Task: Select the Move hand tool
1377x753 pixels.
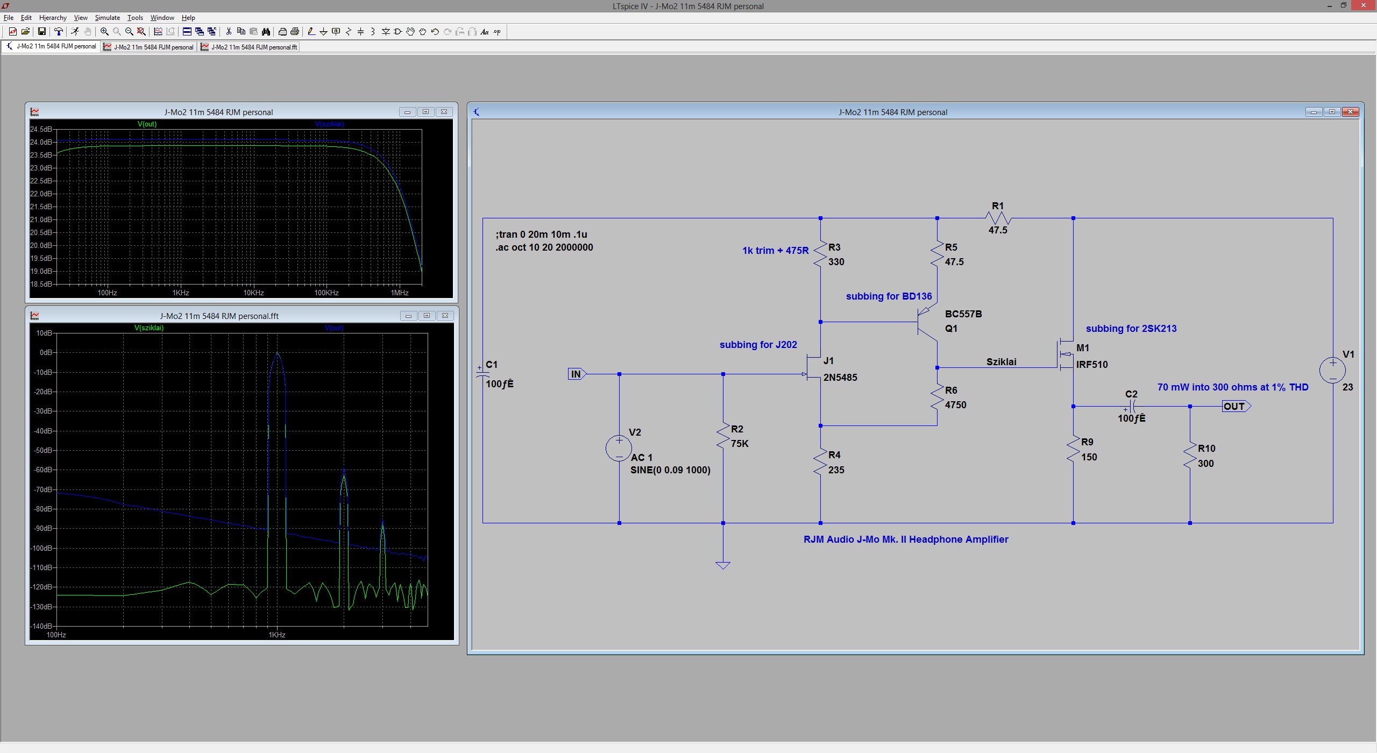Action: [x=410, y=32]
